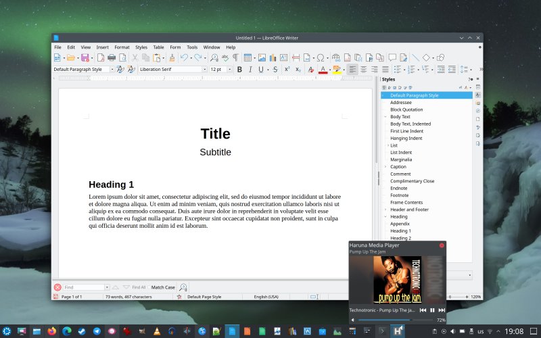Click the Undo arrow icon
This screenshot has width=541, height=338.
(184, 57)
